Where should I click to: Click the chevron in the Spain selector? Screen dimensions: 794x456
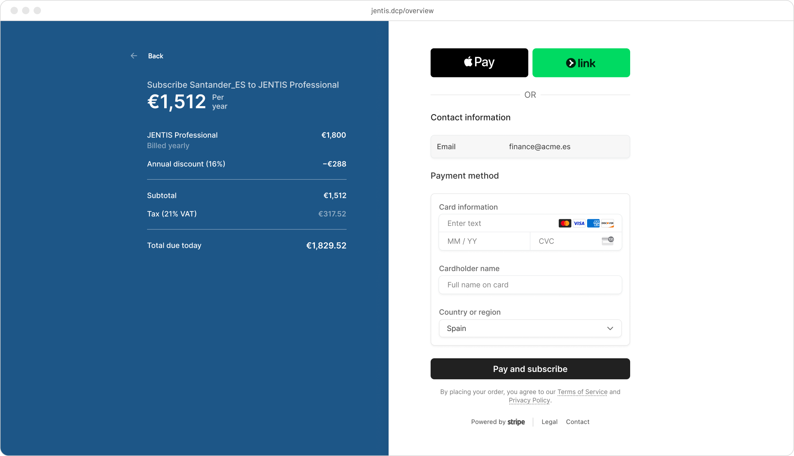point(610,328)
